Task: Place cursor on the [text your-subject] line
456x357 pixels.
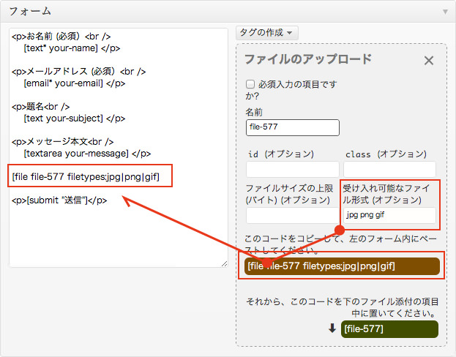Action: 73,118
